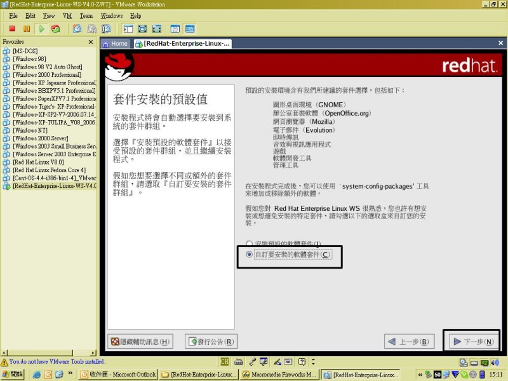The height and width of the screenshot is (381, 508).
Task: Click the CH input language indicator
Action: (224, 361)
